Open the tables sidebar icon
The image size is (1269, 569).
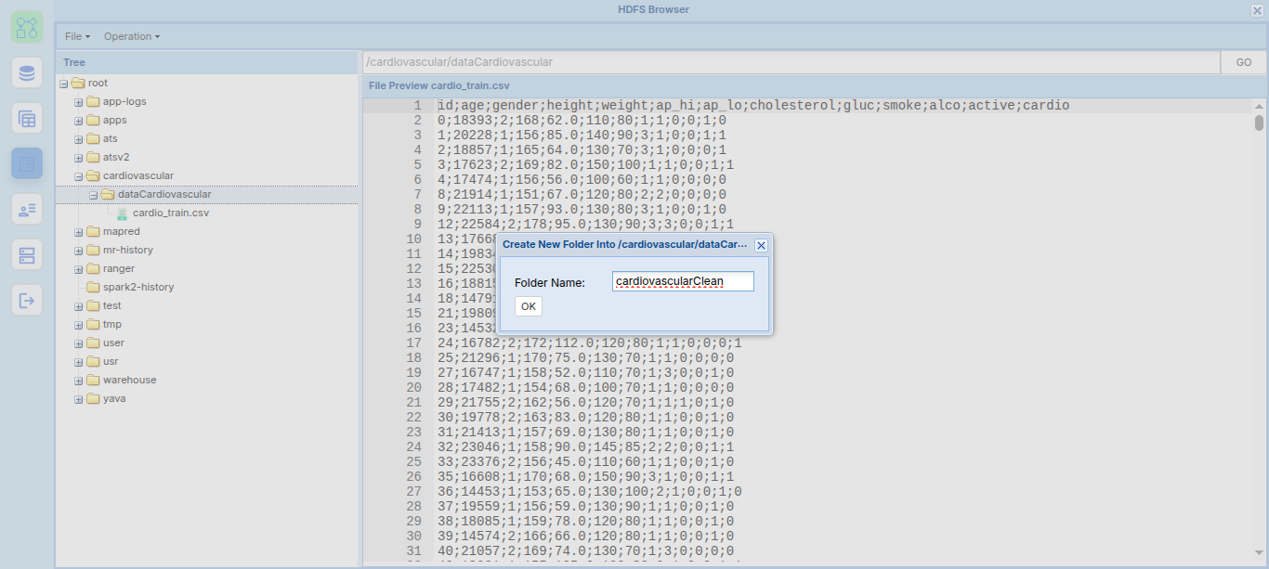(27, 119)
